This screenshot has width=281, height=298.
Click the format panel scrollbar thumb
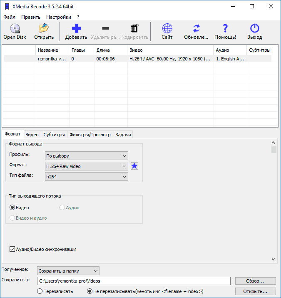[274, 149]
